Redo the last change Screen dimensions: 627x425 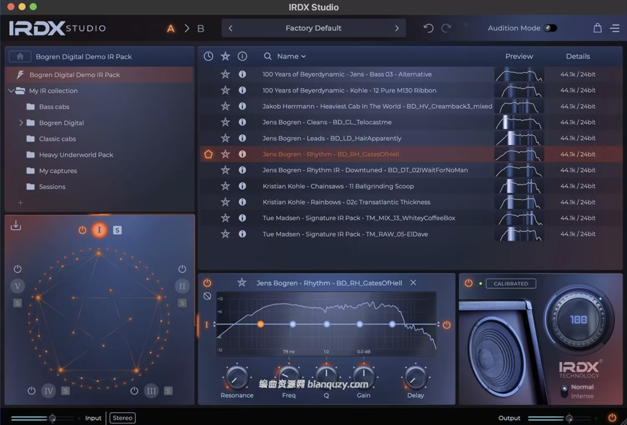(x=446, y=28)
